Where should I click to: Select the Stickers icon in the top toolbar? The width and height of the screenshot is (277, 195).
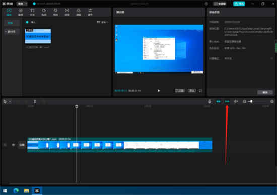point(44,12)
